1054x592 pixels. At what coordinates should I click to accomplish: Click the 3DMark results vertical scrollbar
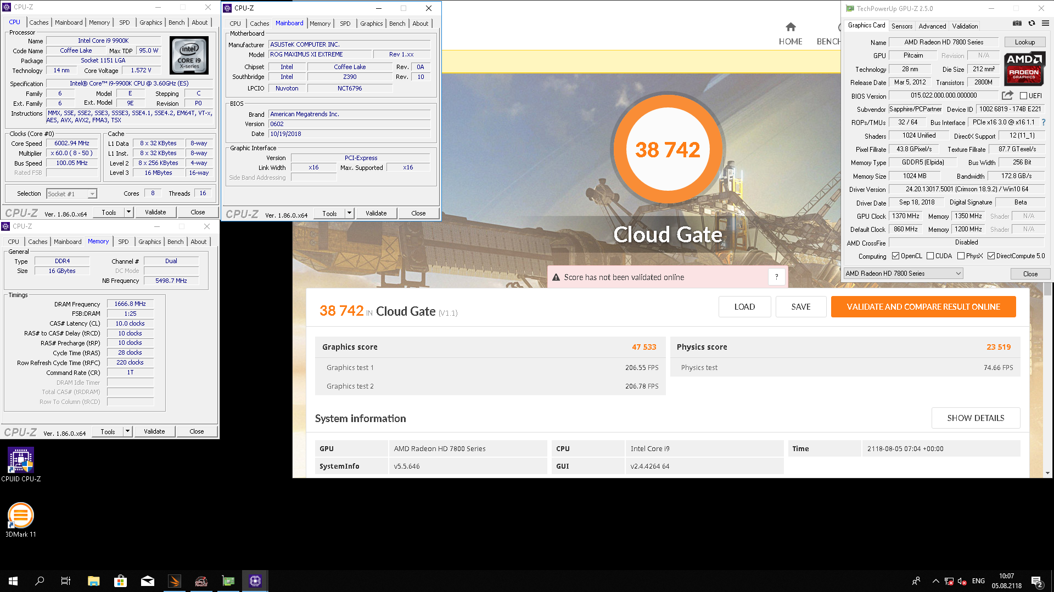coord(1047,289)
